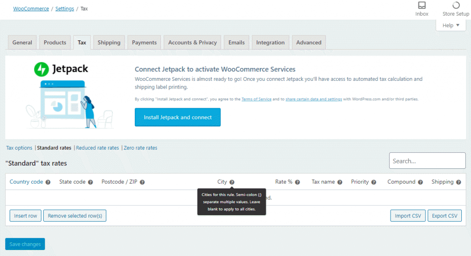Click the Country code help icon

point(48,182)
